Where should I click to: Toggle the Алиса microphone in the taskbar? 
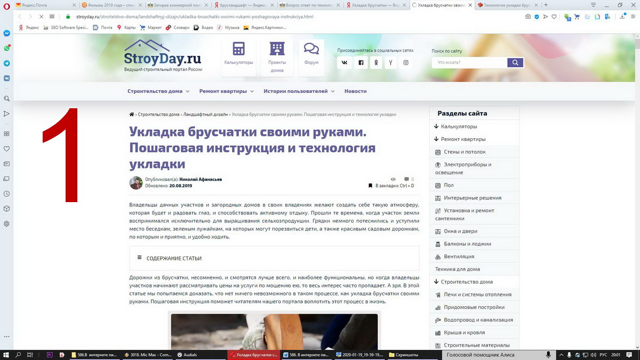pyautogui.click(x=549, y=354)
